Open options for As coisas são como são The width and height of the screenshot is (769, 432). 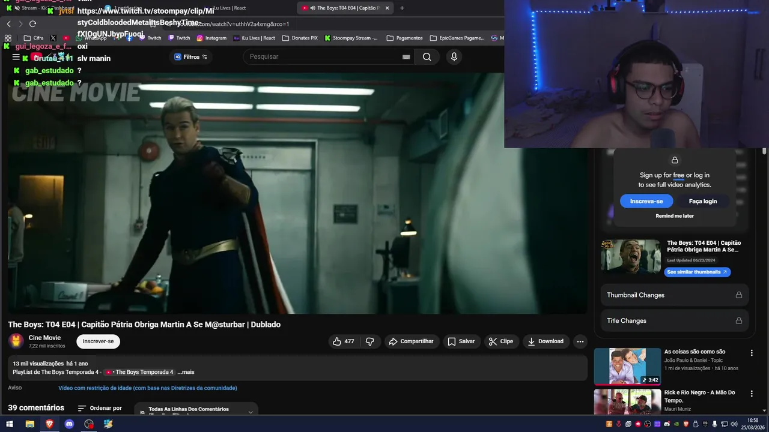coord(751,353)
